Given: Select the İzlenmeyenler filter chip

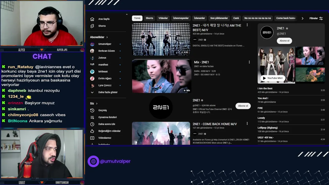Looking at the screenshot, I should coord(181,18).
